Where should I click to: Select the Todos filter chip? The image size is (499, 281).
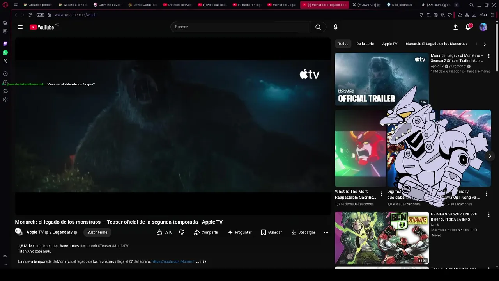(343, 44)
